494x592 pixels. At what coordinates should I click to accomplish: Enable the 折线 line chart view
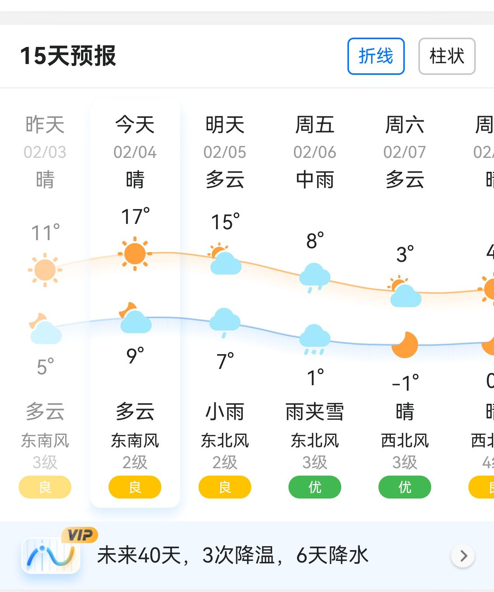[x=375, y=56]
